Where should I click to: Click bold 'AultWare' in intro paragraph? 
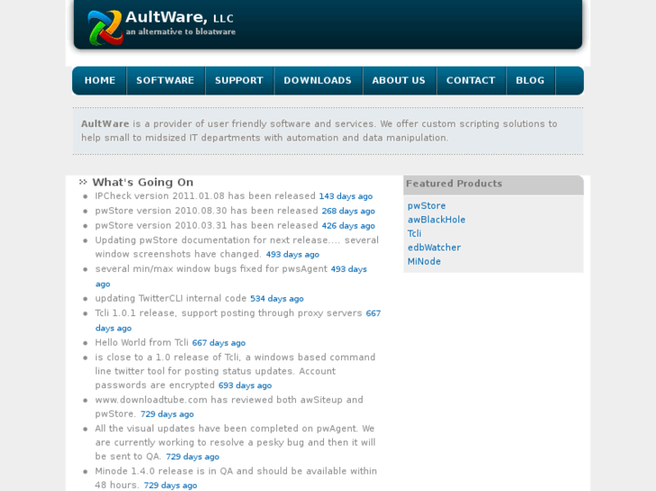[105, 123]
